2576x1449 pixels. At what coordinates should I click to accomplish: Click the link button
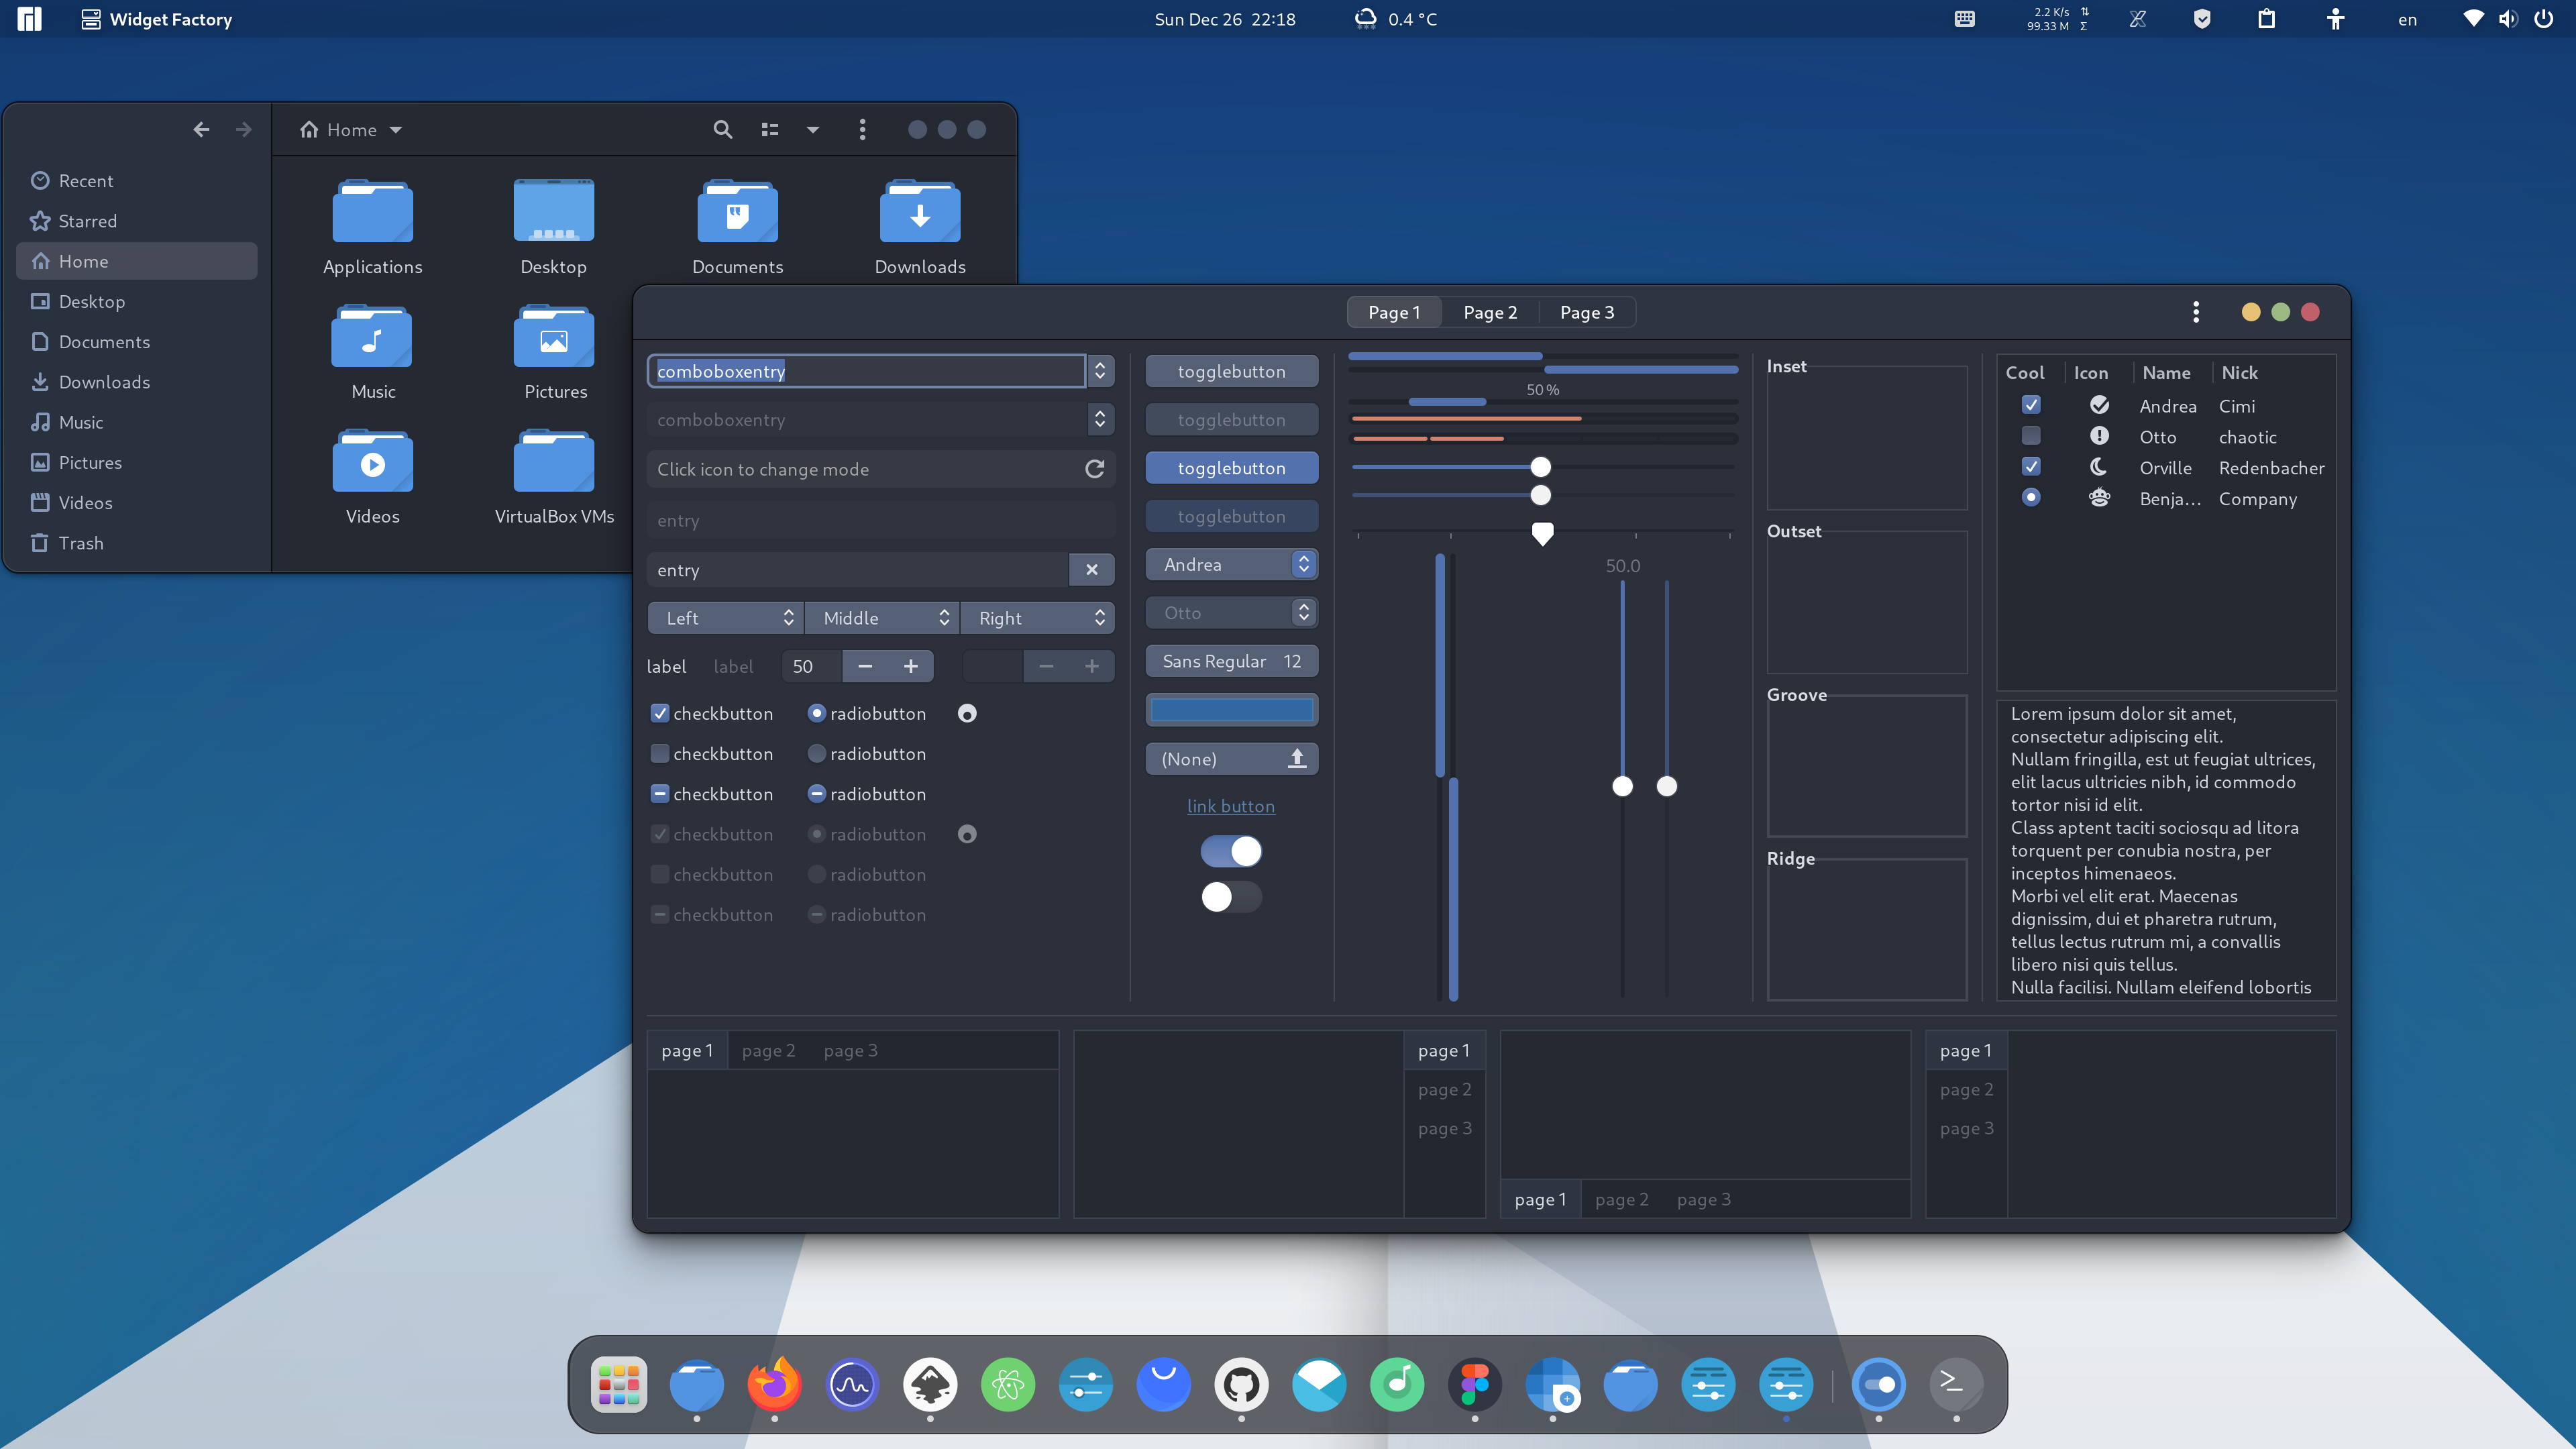click(1231, 806)
